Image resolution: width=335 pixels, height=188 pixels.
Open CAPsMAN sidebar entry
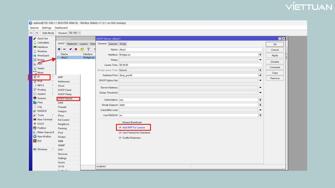click(43, 43)
